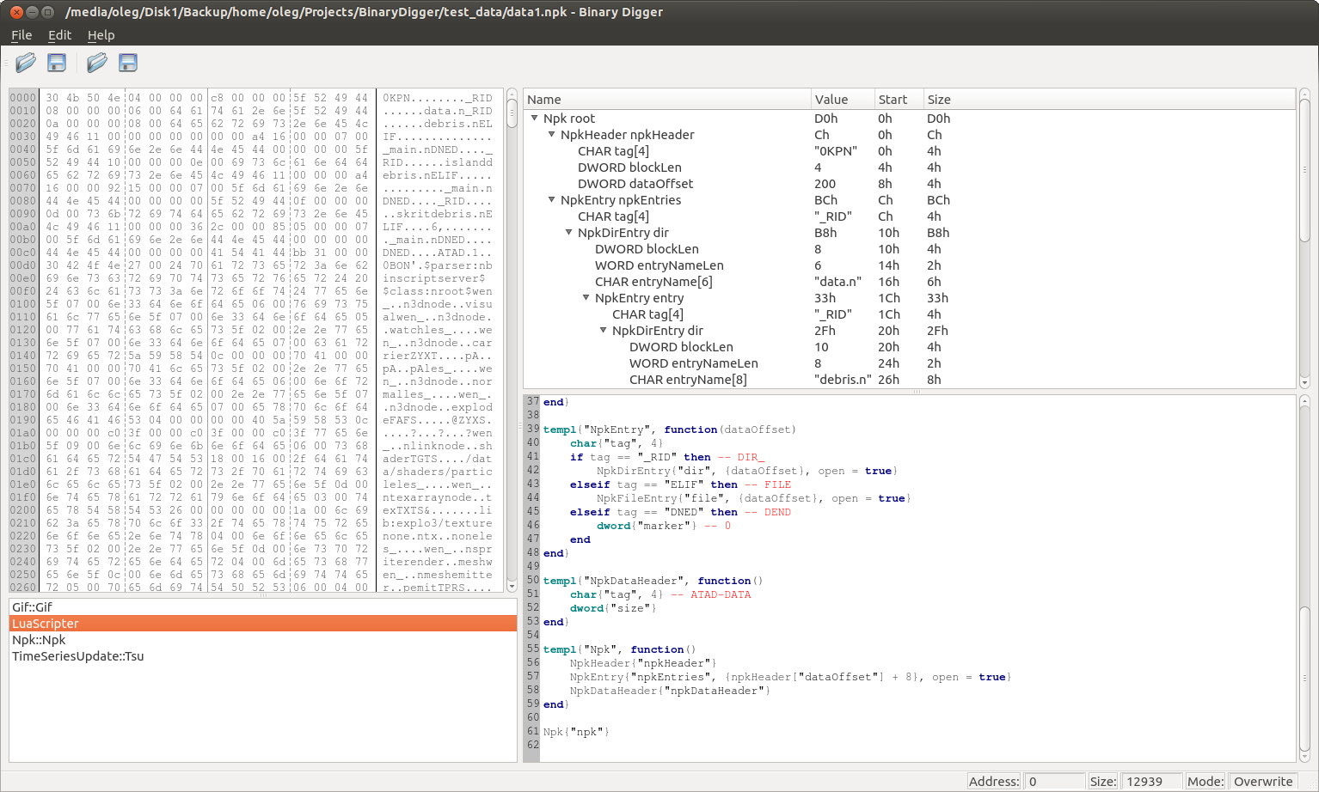Click the second open folder toolbar icon
This screenshot has height=792, width=1319.
coord(97,63)
